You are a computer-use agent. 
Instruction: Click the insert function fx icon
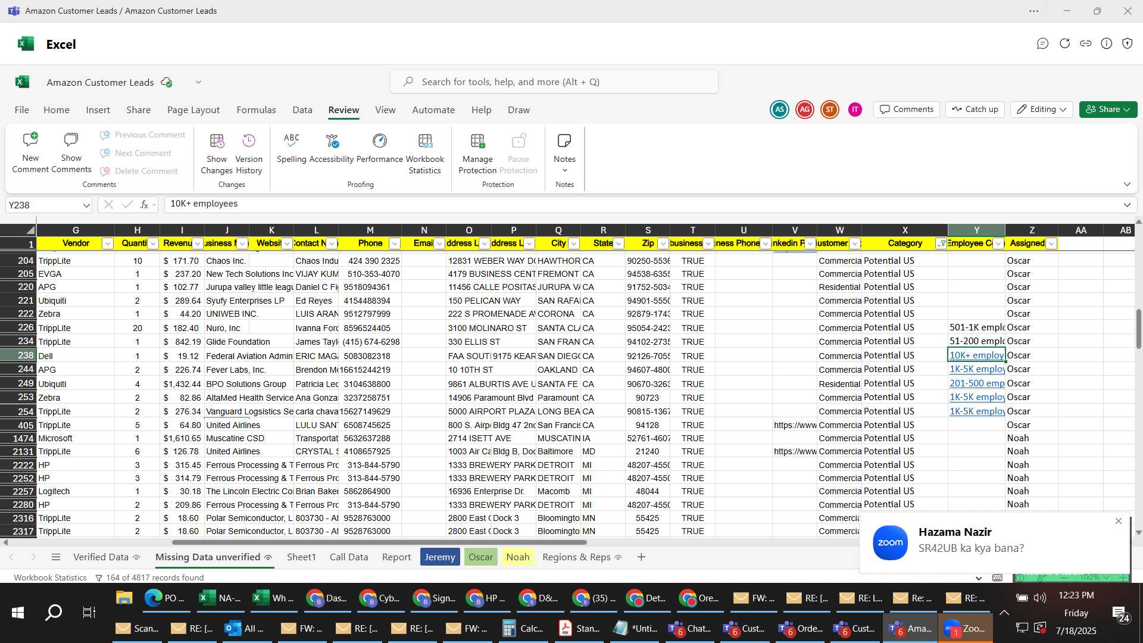pyautogui.click(x=144, y=204)
